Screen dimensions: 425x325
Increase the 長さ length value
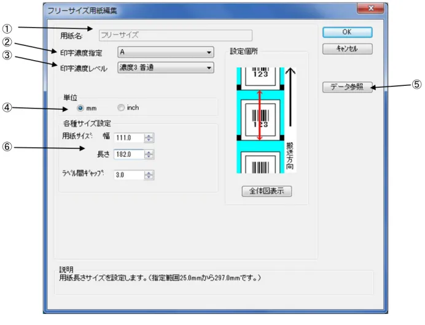pyautogui.click(x=149, y=152)
